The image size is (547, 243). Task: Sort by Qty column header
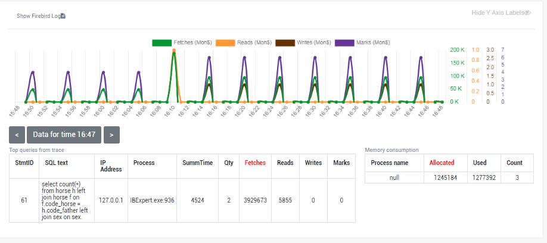pos(228,163)
